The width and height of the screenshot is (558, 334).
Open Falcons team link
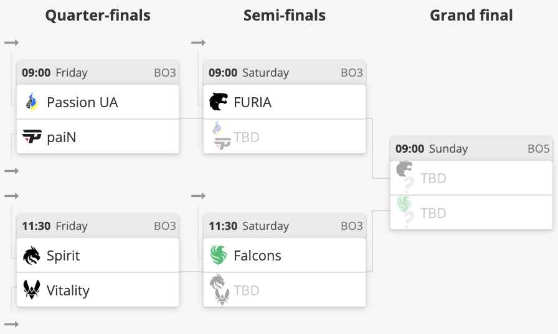tap(257, 255)
